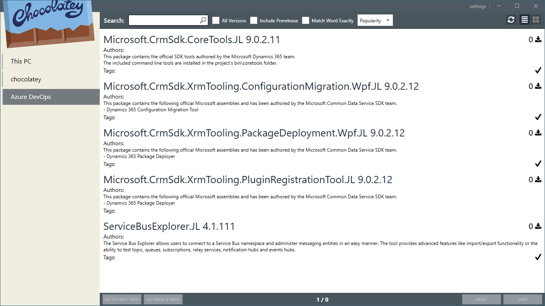Click the search magnifier icon
This screenshot has height=306, width=545.
click(x=203, y=20)
